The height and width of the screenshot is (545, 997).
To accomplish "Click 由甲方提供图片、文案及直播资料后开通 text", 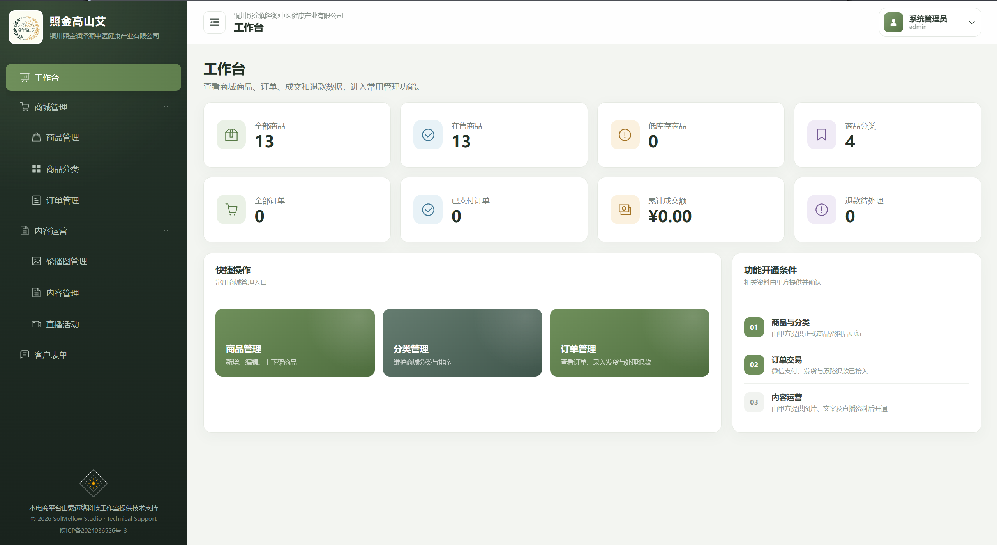I will tap(829, 409).
